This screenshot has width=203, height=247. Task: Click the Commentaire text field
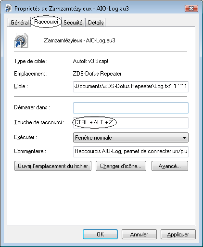[x=131, y=152]
